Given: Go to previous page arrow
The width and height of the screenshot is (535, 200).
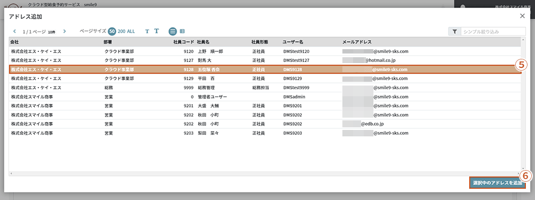Looking at the screenshot, I should pyautogui.click(x=14, y=32).
